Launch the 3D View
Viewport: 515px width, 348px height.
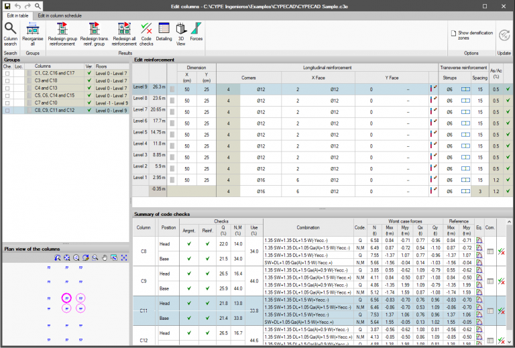click(181, 34)
